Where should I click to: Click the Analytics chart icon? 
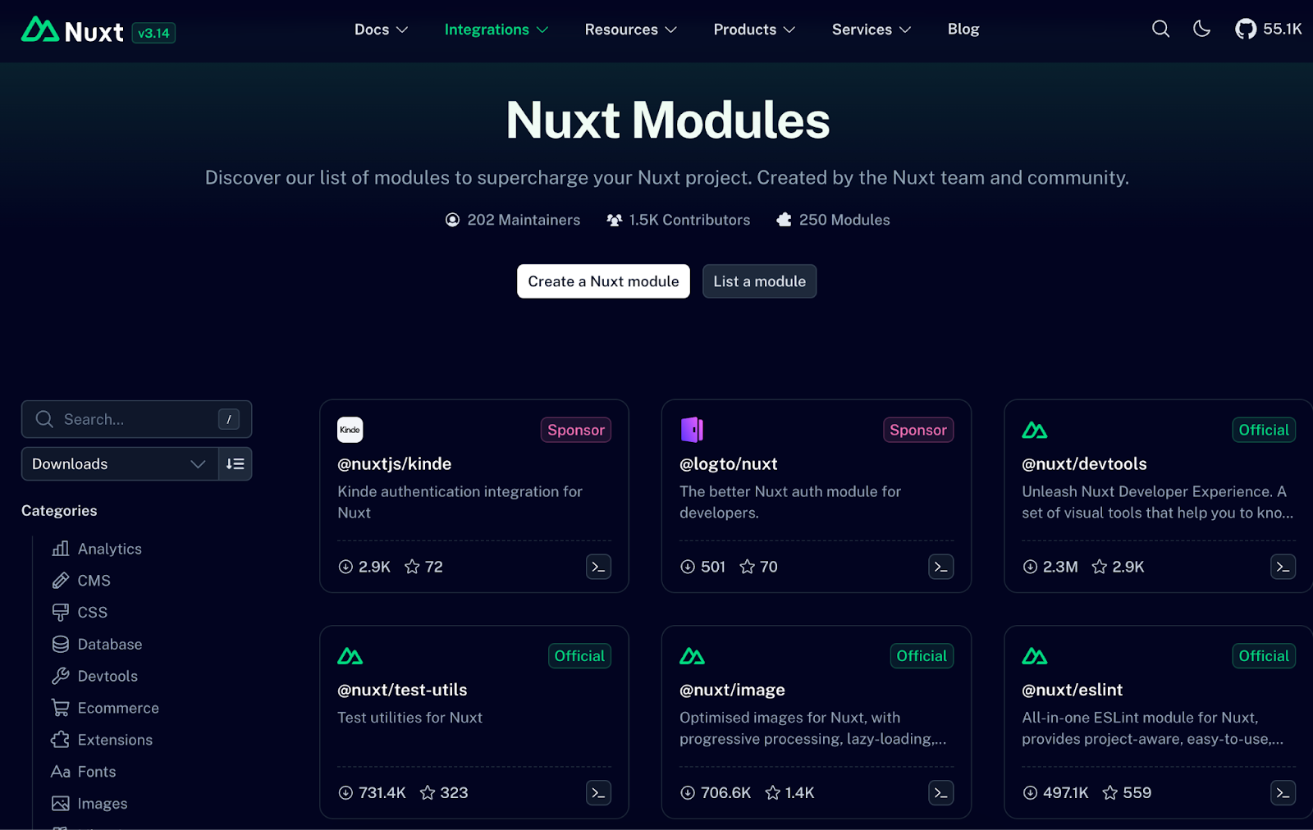61,549
